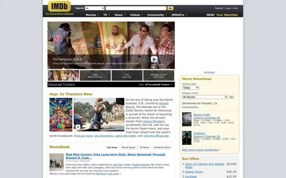
Task: Click the Hop movie poster
Action: (x=61, y=115)
